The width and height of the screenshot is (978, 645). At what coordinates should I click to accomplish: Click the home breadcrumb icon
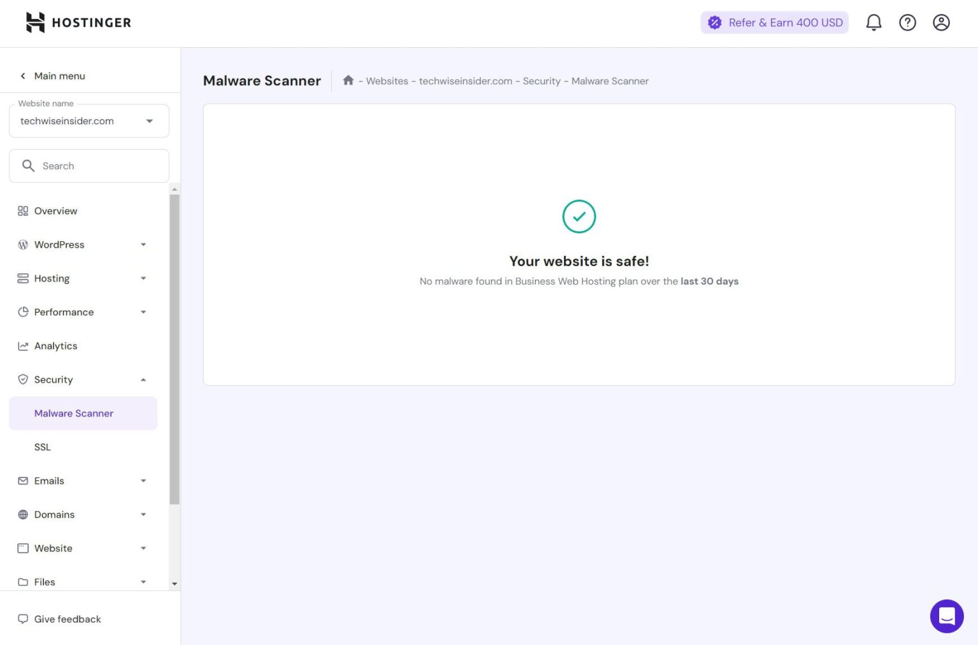(348, 80)
